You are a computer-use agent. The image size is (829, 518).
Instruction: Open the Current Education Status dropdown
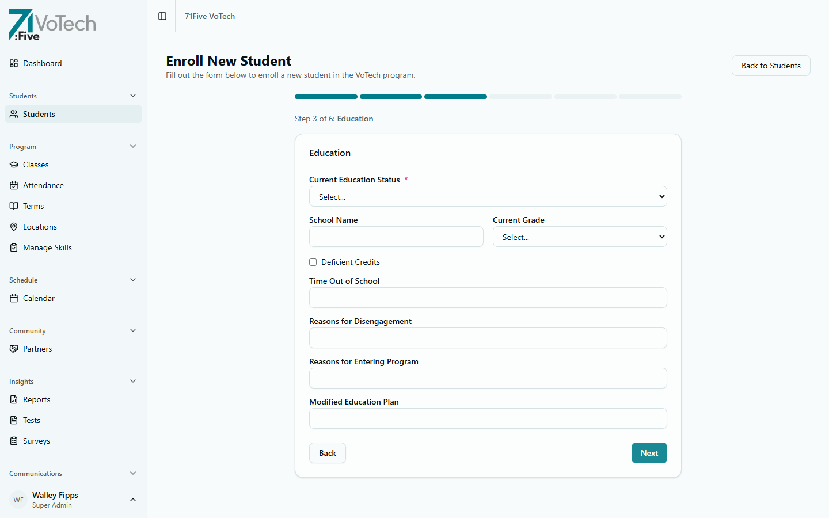488,196
